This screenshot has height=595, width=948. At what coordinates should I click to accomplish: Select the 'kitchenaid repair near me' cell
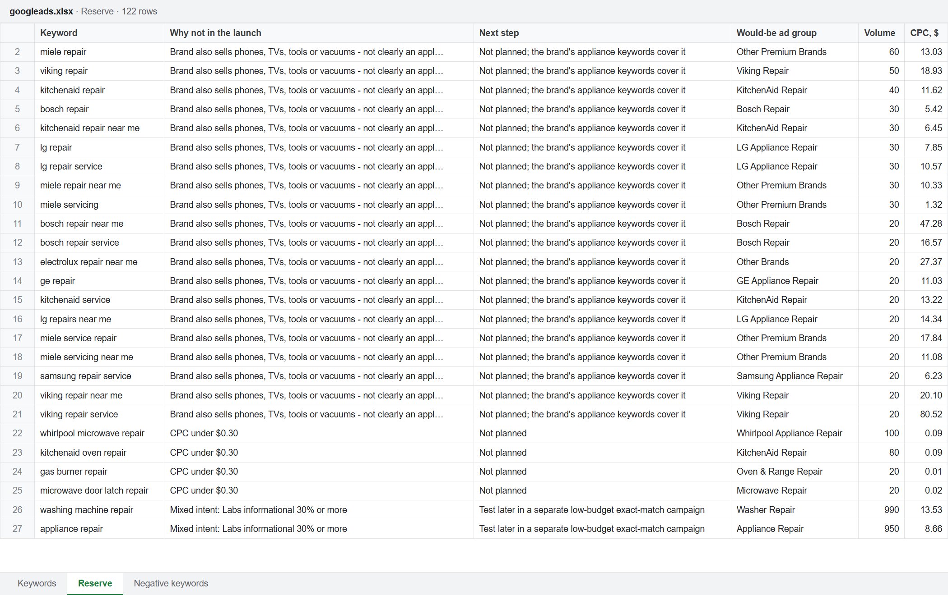pyautogui.click(x=99, y=128)
